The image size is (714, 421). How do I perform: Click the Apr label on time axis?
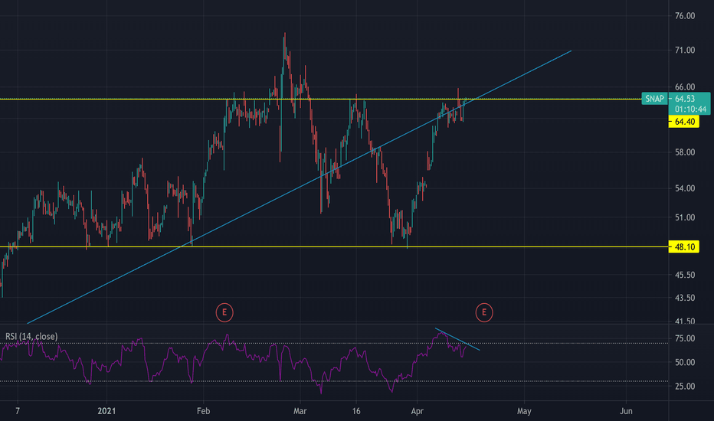417,411
